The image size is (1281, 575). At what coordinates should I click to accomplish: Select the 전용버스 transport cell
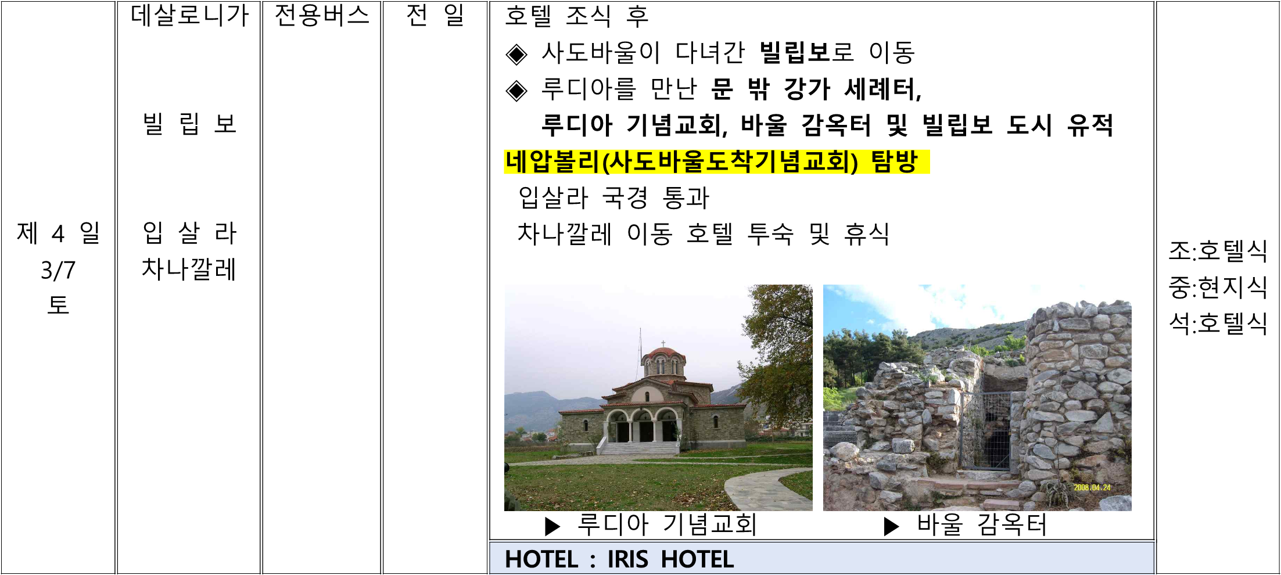[321, 16]
